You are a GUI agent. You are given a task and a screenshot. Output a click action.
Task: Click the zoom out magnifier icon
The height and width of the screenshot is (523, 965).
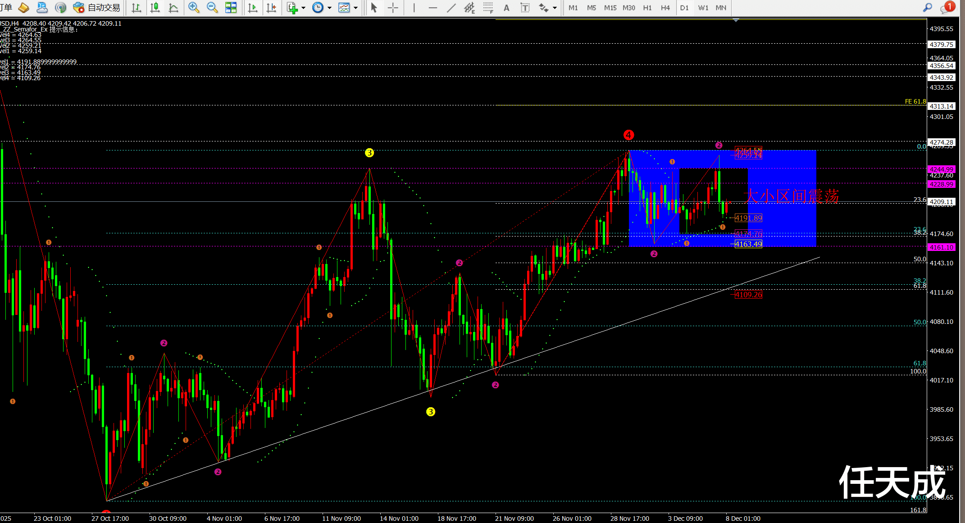[212, 8]
